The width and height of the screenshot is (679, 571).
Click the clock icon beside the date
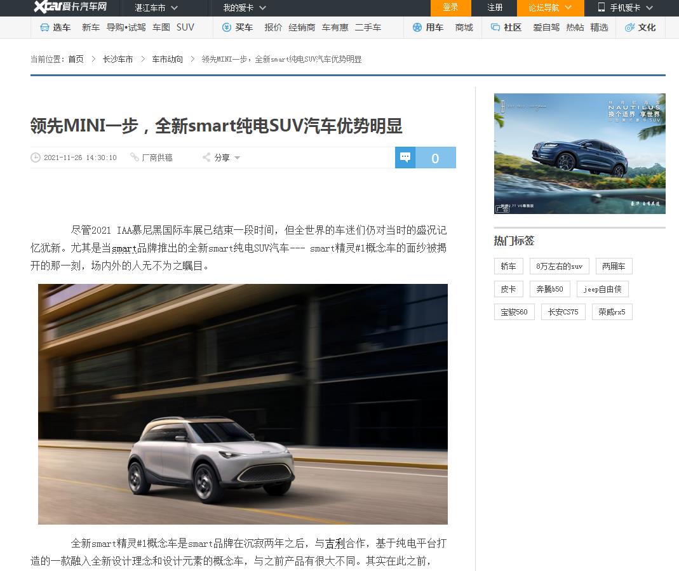click(x=36, y=158)
